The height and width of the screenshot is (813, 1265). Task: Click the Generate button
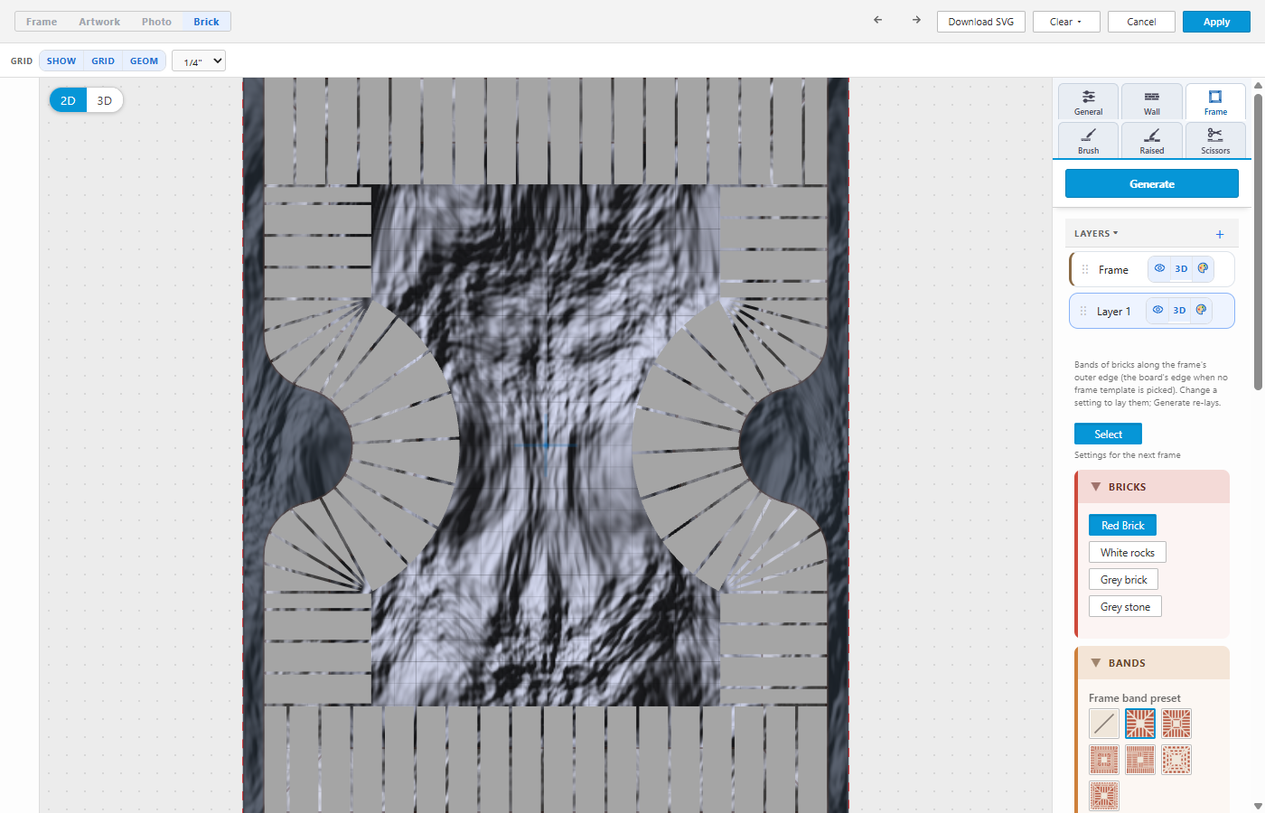click(1152, 183)
